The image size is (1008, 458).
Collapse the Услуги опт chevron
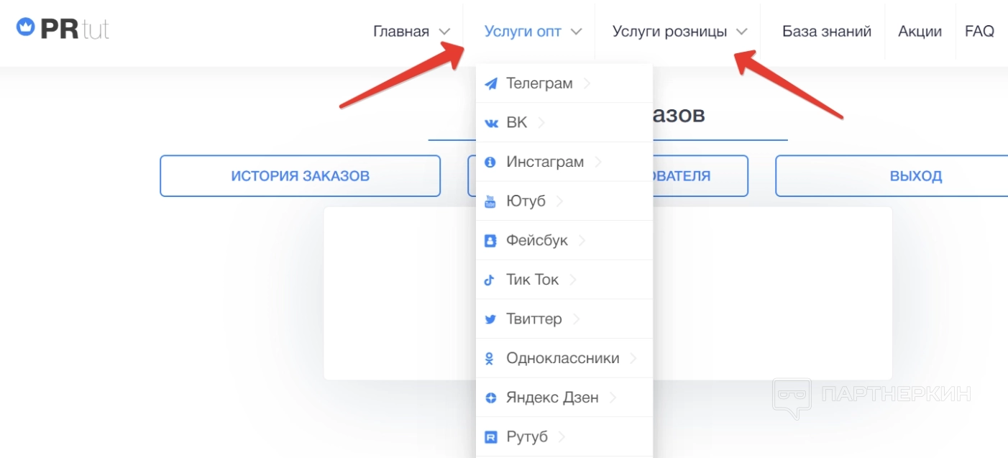[x=576, y=32]
